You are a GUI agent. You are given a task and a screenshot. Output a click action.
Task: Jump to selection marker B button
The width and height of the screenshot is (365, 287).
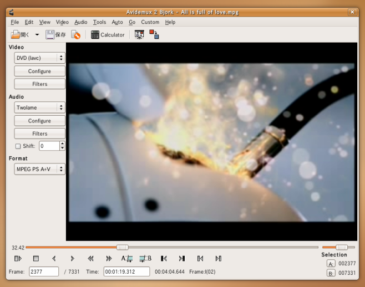coord(331,273)
